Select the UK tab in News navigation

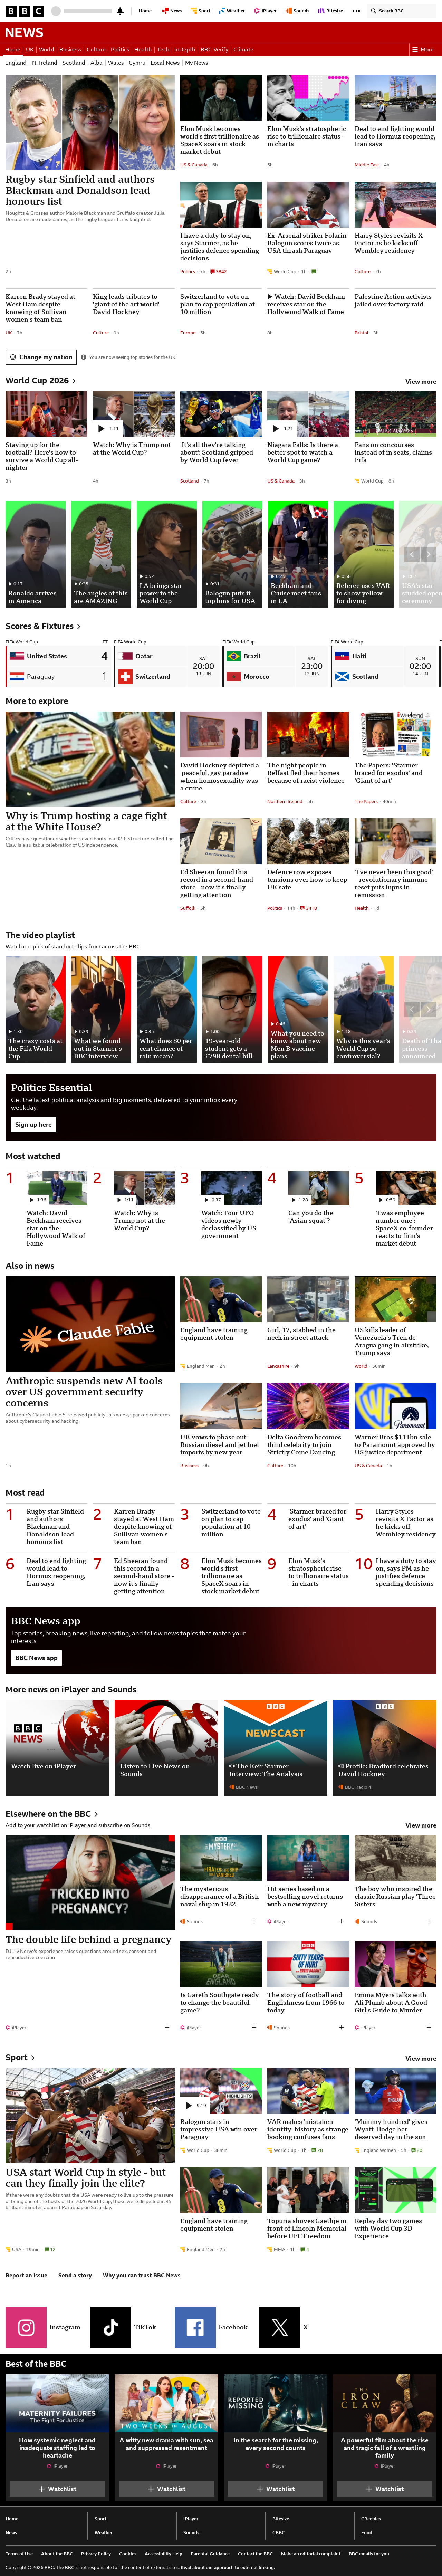point(30,49)
